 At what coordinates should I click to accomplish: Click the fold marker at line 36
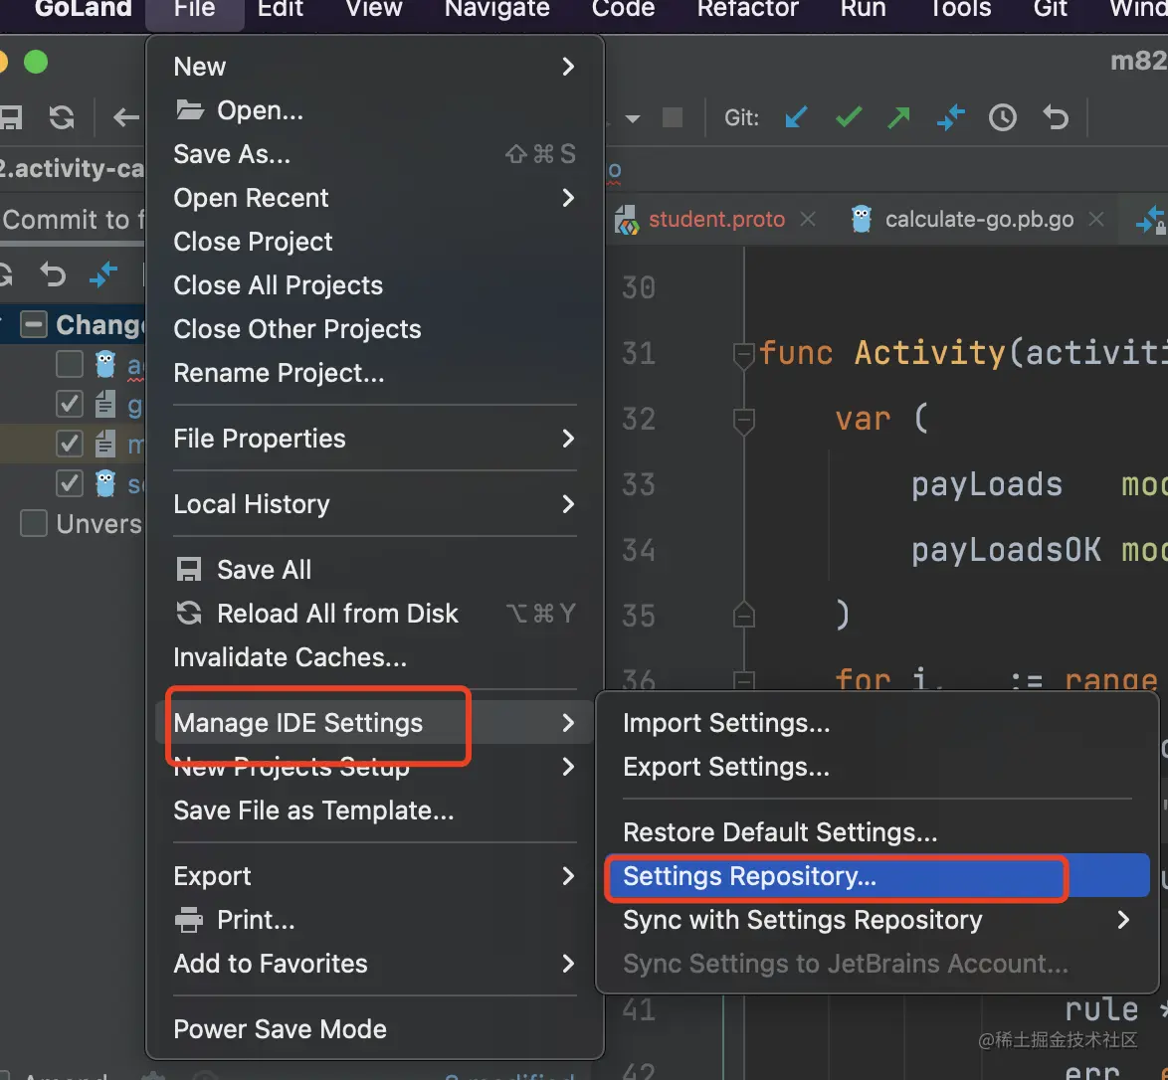click(743, 679)
